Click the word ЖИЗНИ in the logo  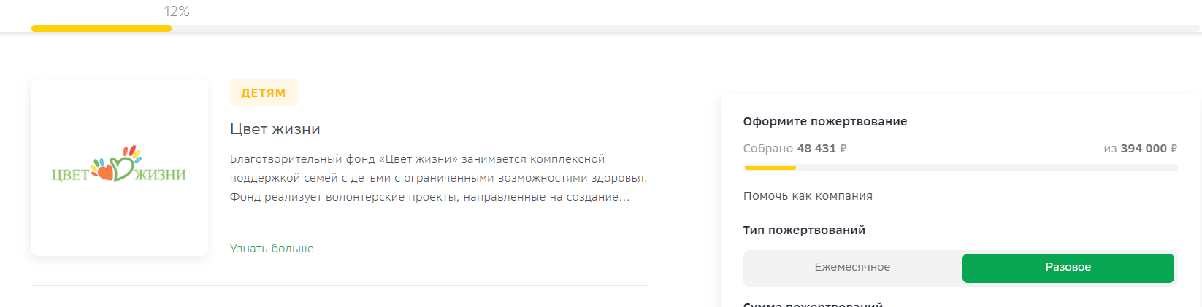(x=161, y=175)
